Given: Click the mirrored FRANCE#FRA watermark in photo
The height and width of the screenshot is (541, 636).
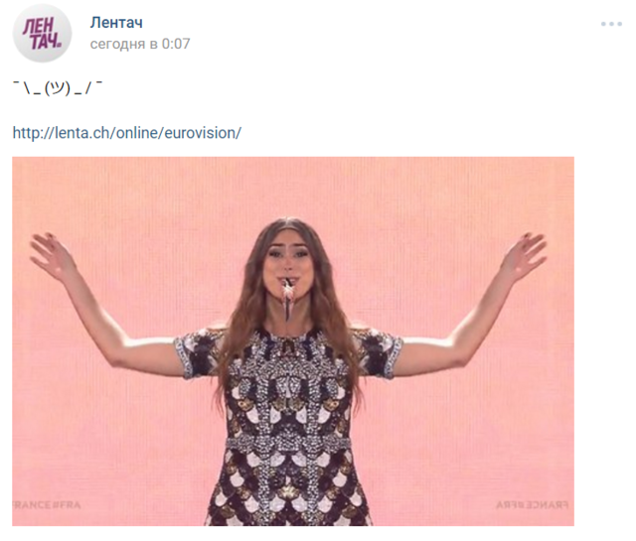Looking at the screenshot, I should point(533,505).
